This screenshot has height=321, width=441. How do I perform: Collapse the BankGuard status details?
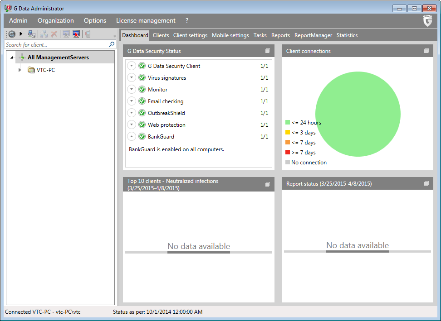[x=132, y=137]
